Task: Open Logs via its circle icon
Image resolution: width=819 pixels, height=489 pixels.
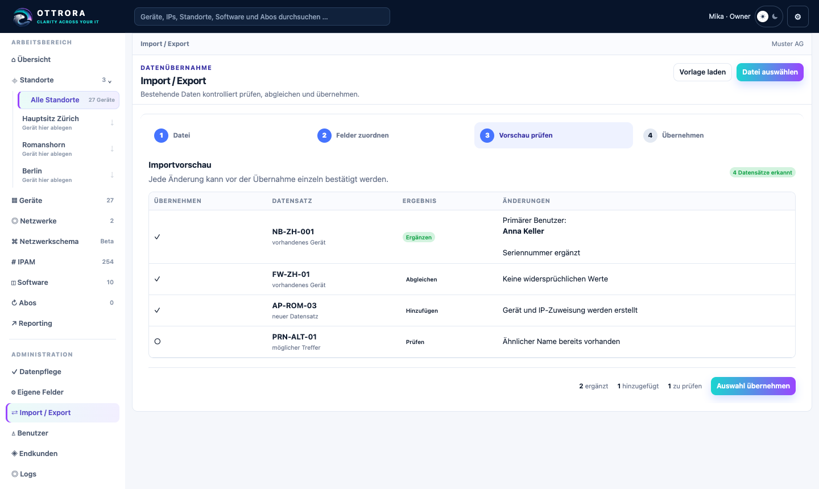Action: click(15, 474)
